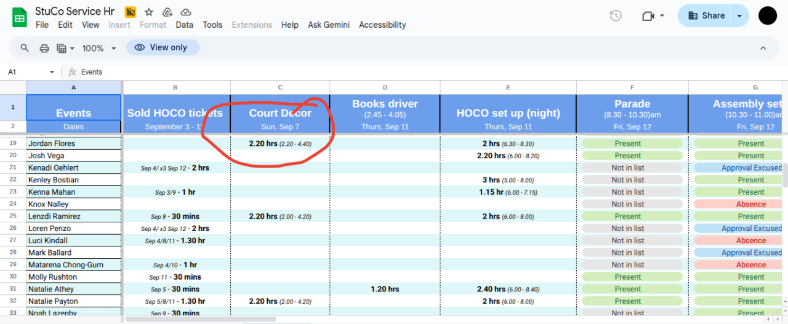Open the Accessibility menu
The width and height of the screenshot is (788, 324).
(382, 25)
